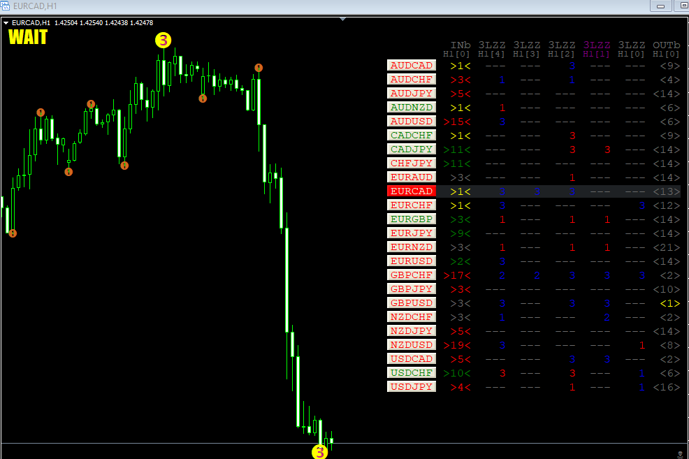Image resolution: width=689 pixels, height=459 pixels.
Task: Select the USDJPY pair button
Action: tap(412, 386)
